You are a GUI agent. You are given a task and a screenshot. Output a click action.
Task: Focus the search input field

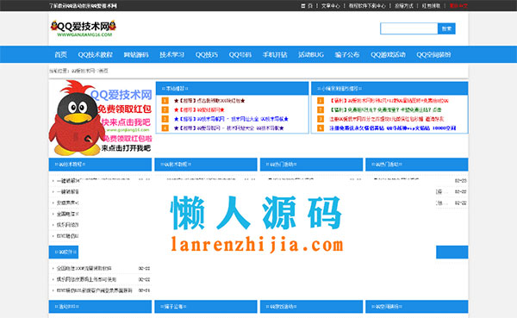pyautogui.click(x=408, y=28)
